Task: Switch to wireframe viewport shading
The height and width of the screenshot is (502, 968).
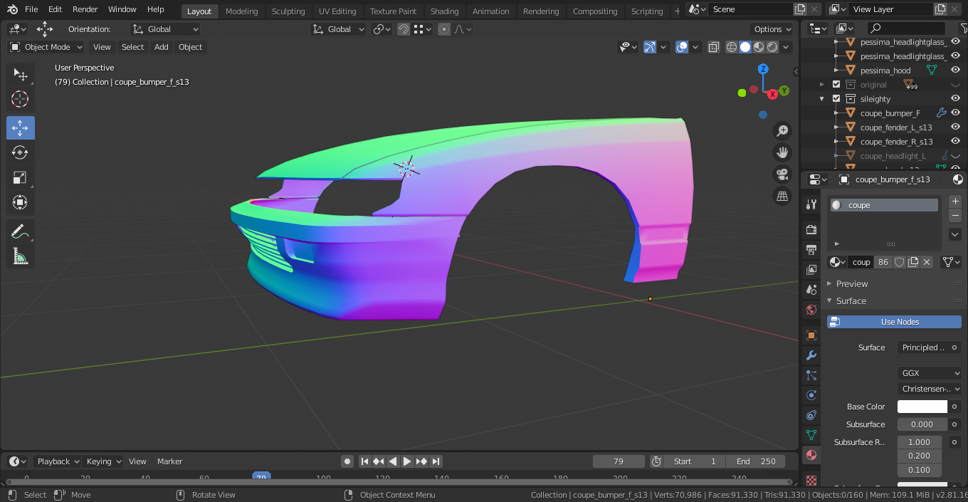Action: tap(732, 47)
